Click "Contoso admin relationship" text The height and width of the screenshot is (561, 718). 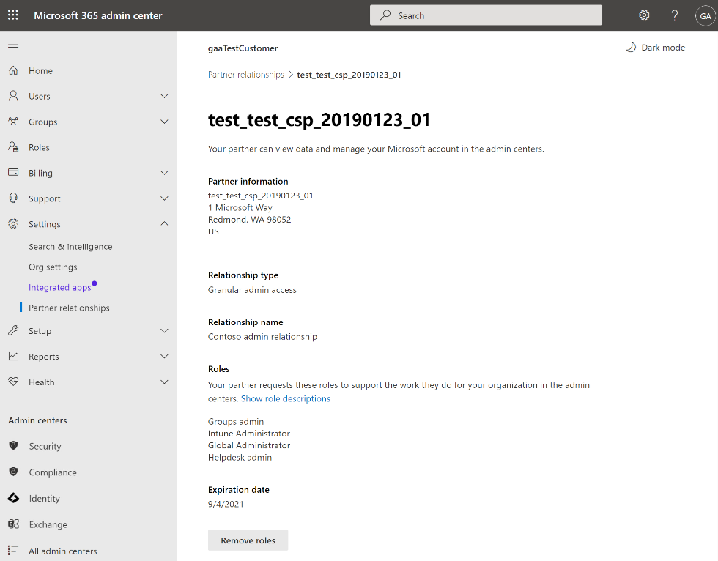(x=262, y=336)
